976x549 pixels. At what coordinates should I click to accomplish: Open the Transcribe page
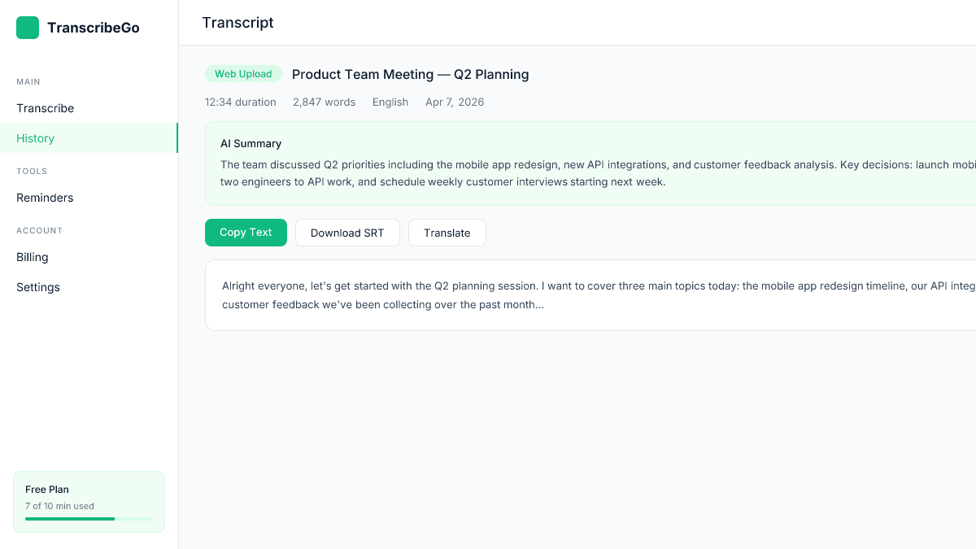point(45,108)
